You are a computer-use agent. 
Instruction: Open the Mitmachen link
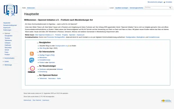(43, 58)
